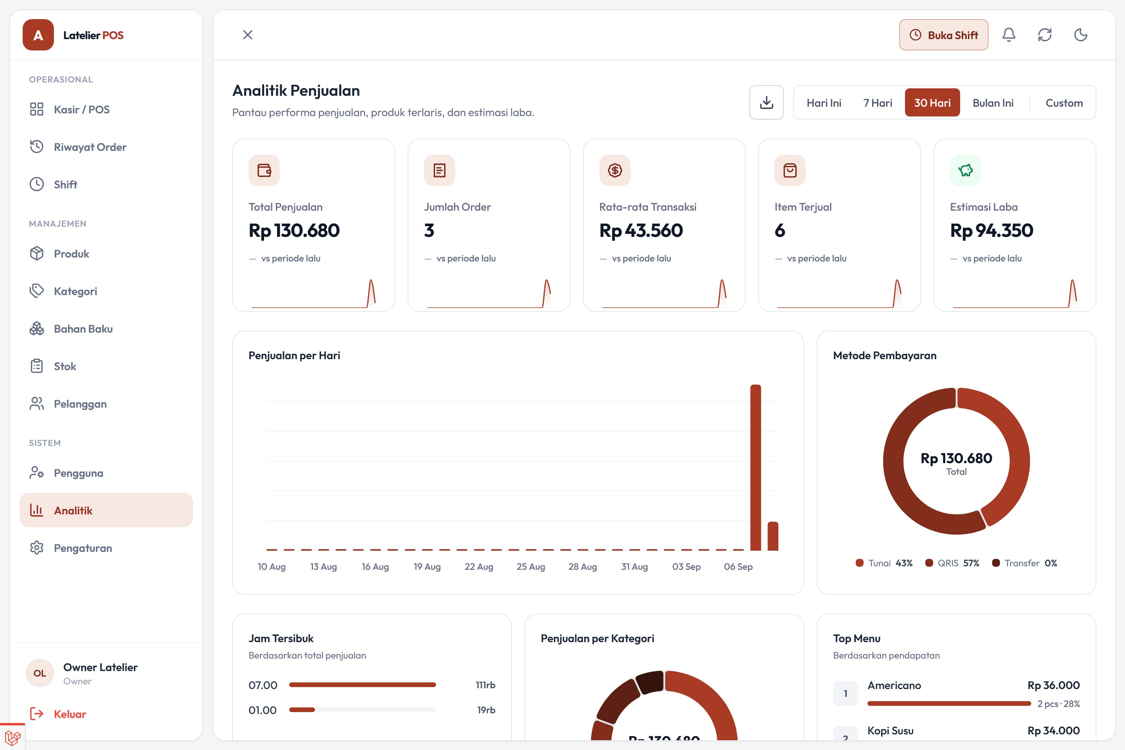Click bag icon on Item Terjual card
Screen dimensions: 1125x750
tap(790, 170)
